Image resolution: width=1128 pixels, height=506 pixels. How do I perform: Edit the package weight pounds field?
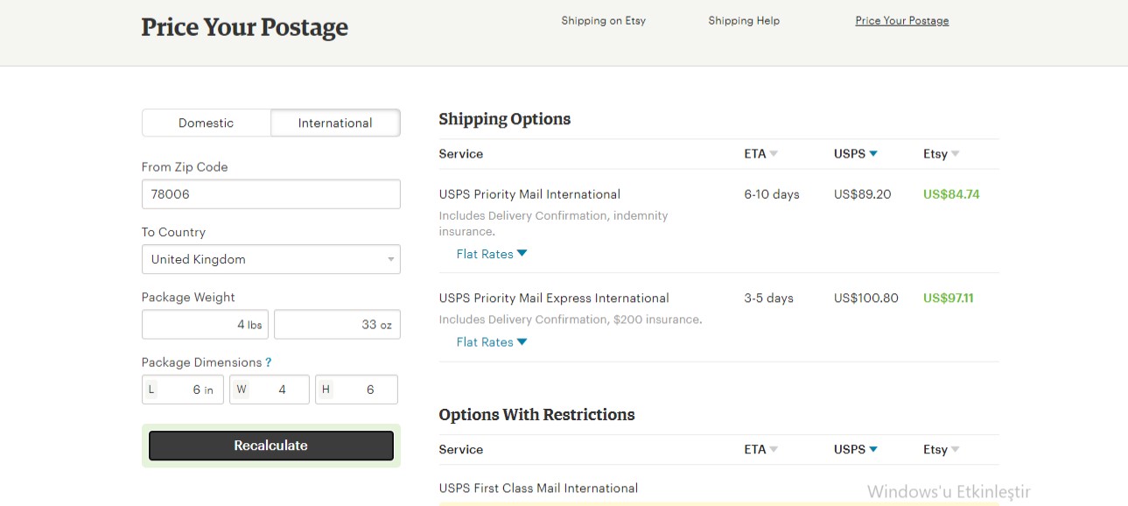click(206, 325)
